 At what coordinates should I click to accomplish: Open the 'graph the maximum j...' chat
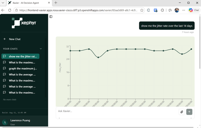click(20, 68)
